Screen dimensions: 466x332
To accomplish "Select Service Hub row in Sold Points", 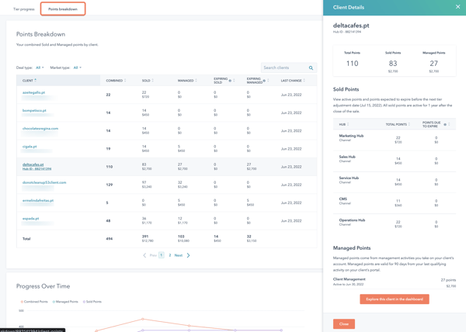I will [395, 182].
